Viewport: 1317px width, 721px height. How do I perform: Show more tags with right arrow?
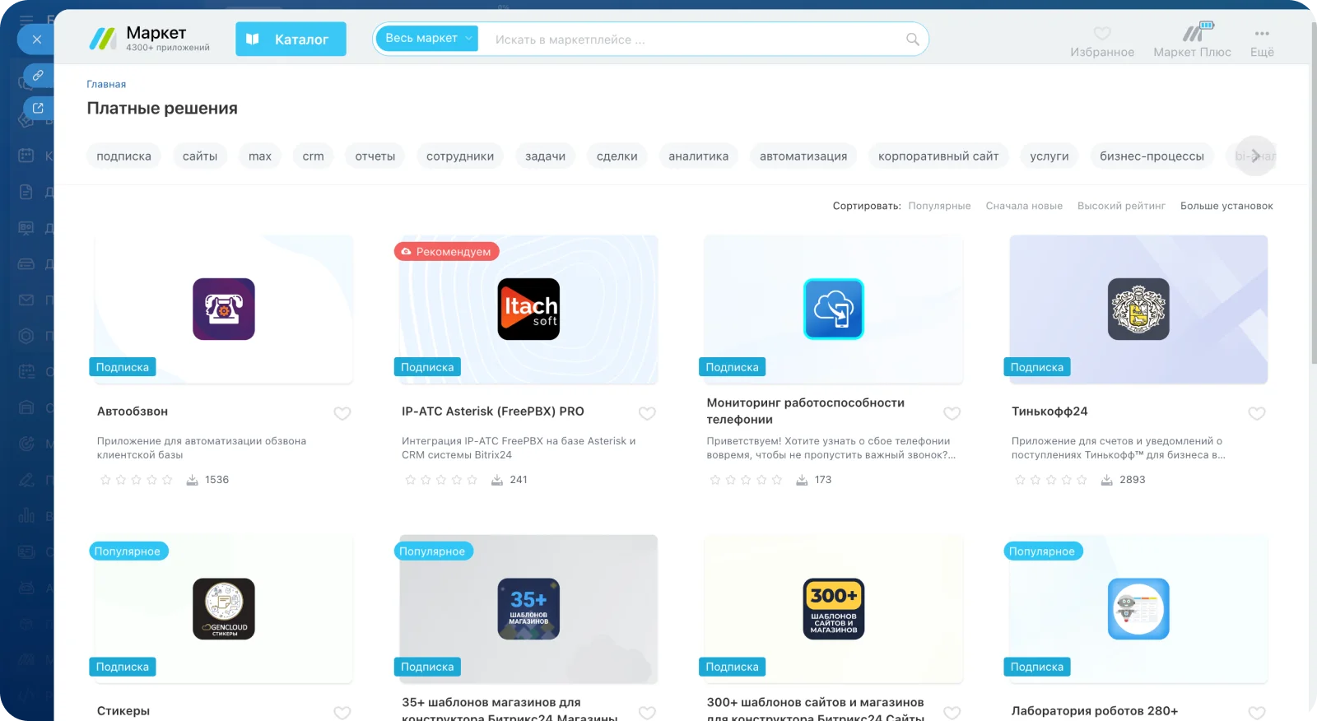[1256, 156]
